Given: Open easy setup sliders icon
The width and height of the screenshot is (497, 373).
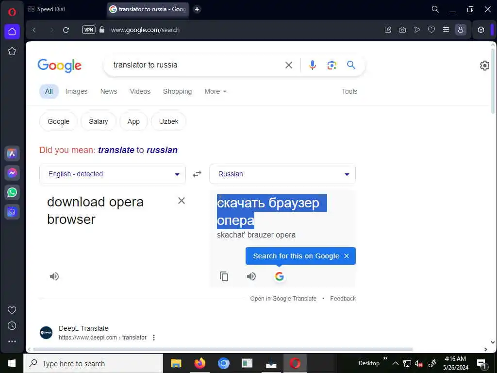Looking at the screenshot, I should [446, 30].
